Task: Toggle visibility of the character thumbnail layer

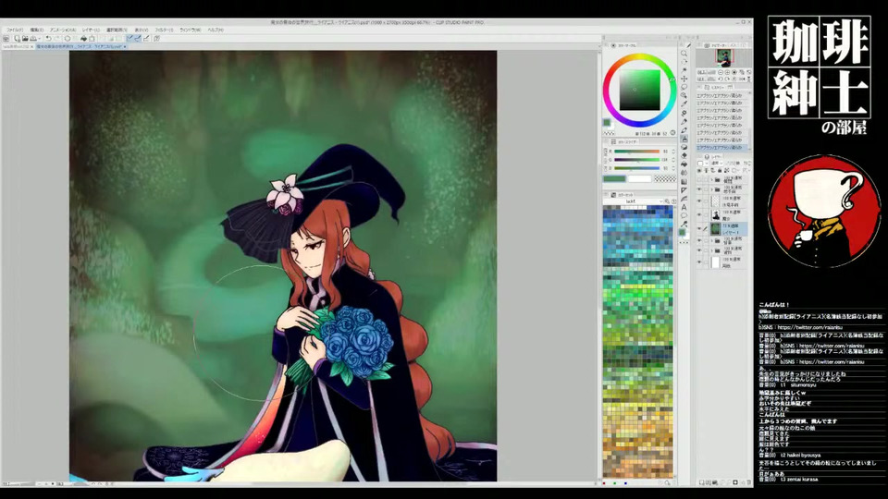Action: 699,213
